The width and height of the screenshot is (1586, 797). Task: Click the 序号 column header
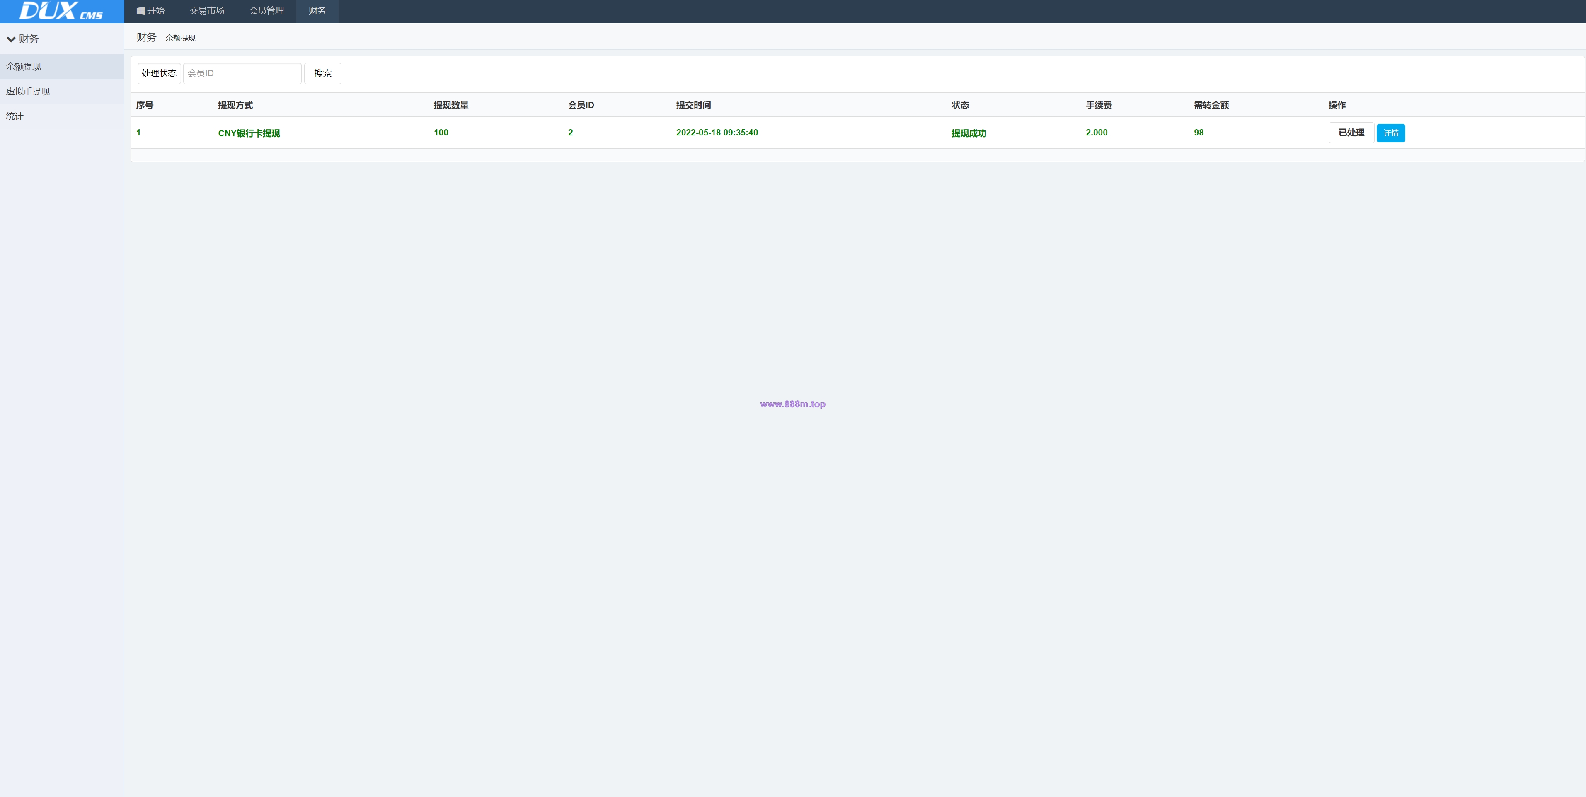coord(145,105)
